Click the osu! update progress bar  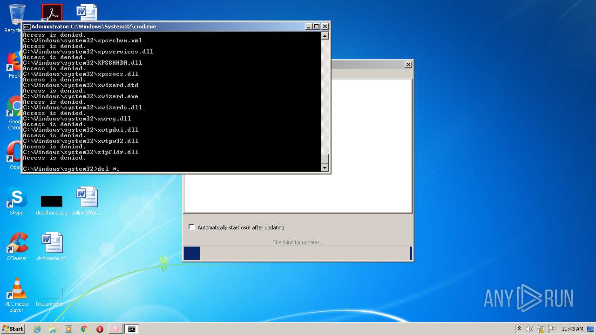coord(298,253)
